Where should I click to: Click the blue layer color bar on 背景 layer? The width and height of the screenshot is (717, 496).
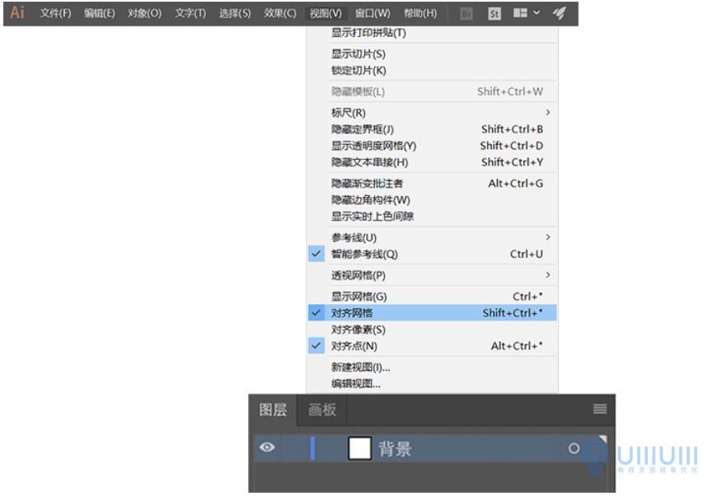click(x=312, y=449)
